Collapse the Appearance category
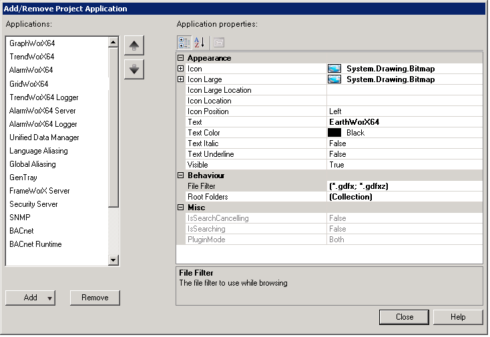This screenshot has height=337, width=490. point(181,58)
